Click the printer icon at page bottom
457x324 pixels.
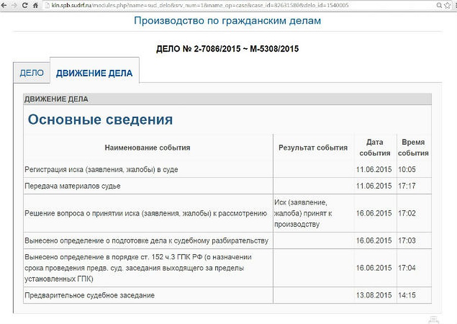point(434,319)
